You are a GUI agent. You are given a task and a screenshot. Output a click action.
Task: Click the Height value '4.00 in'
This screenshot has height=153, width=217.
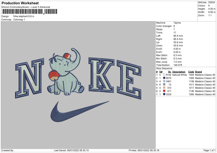tap(212, 9)
